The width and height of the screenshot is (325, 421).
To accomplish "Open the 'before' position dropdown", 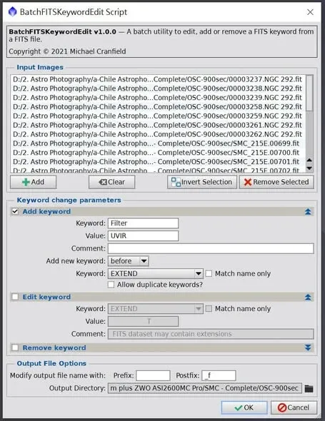I will coord(129,261).
